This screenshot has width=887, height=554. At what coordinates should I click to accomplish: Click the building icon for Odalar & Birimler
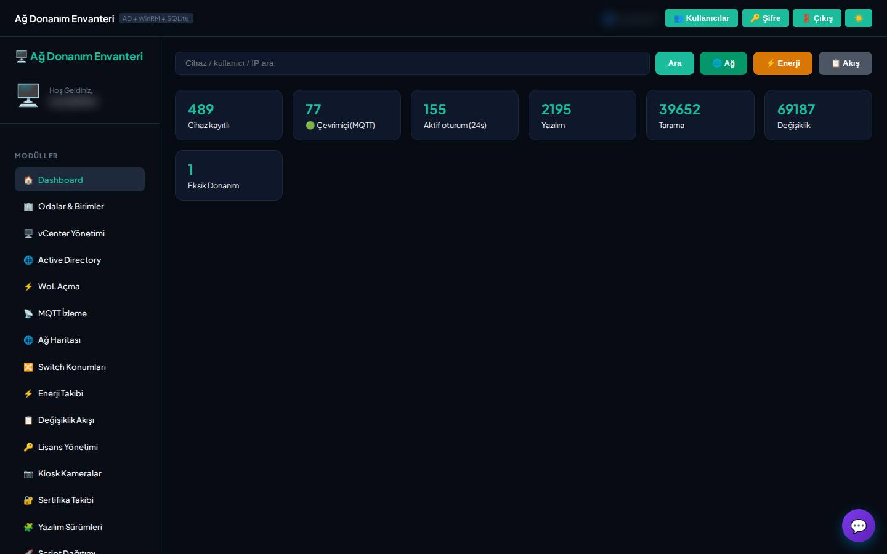[x=28, y=207]
